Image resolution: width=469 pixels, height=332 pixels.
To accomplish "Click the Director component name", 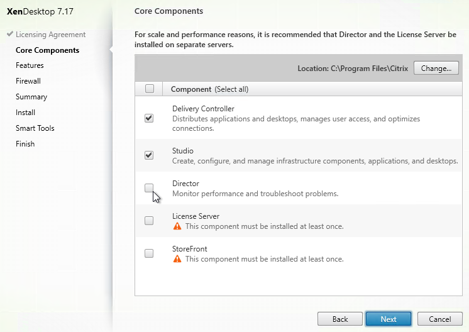I will 185,184.
